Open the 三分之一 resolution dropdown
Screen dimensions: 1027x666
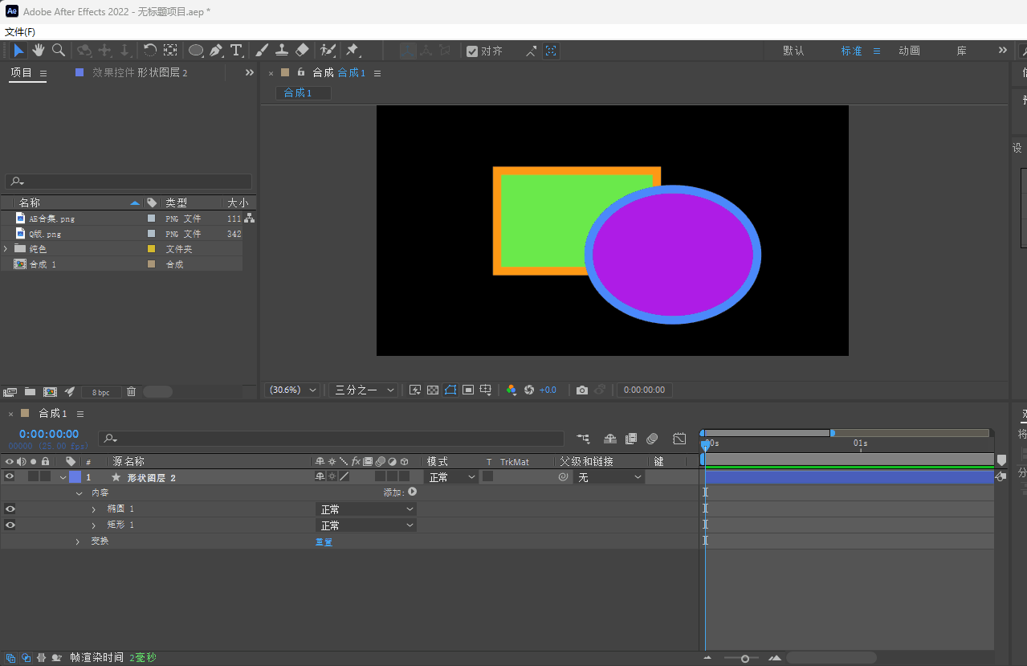point(365,390)
